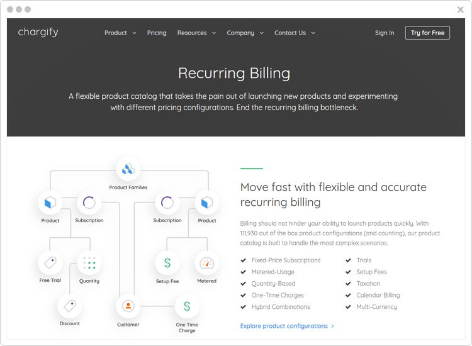The image size is (472, 346).
Task: Click checkmark beside Multi-Currency
Action: [x=348, y=307]
